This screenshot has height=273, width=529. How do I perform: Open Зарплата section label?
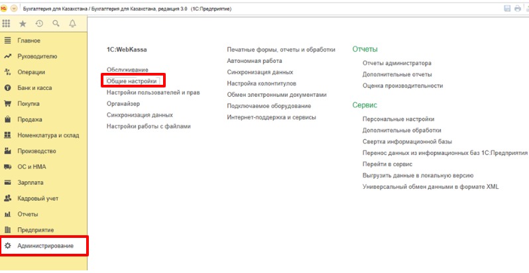30,183
